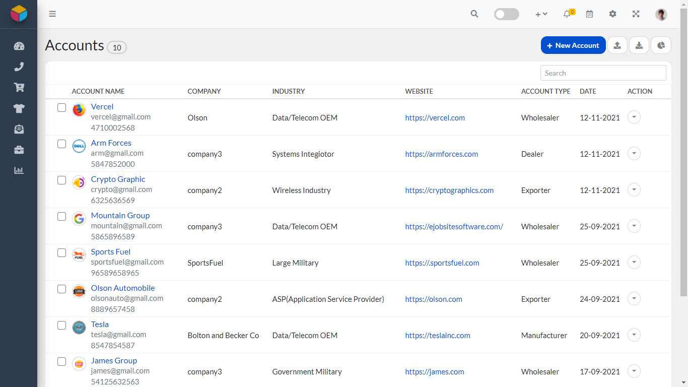
Task: Open the action dropdown for Vercel
Action: click(x=634, y=117)
